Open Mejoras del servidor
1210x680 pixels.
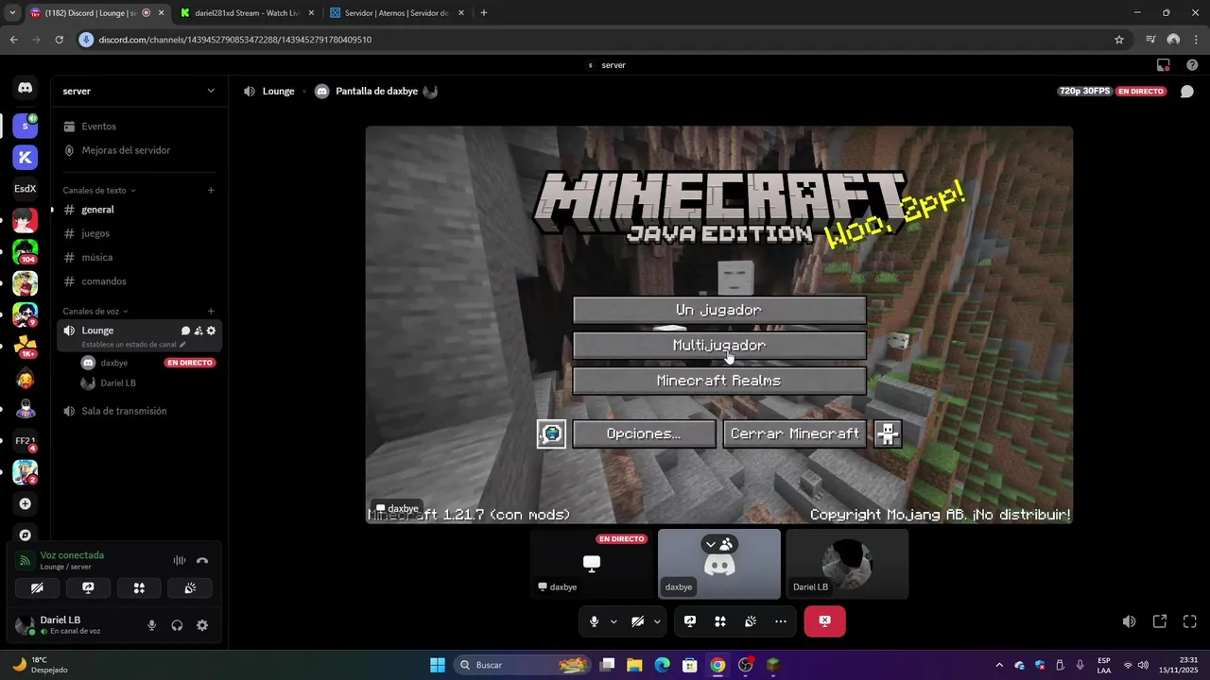point(138,150)
